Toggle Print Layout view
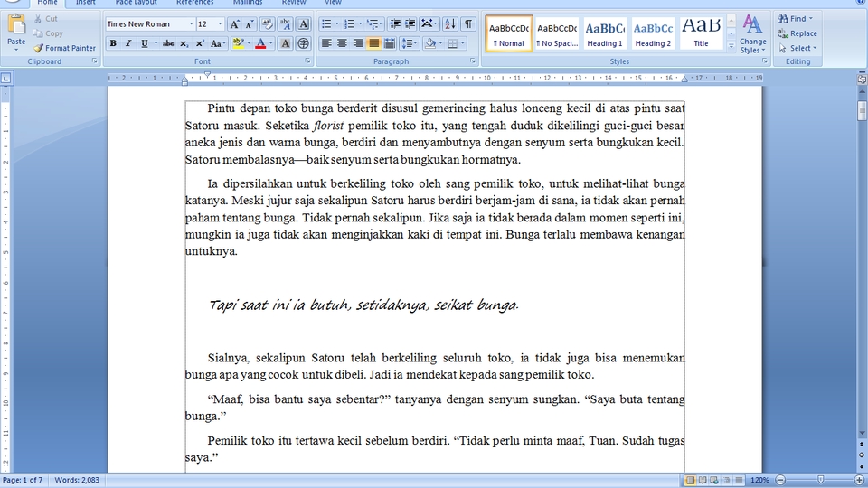The width and height of the screenshot is (868, 488). pos(690,480)
